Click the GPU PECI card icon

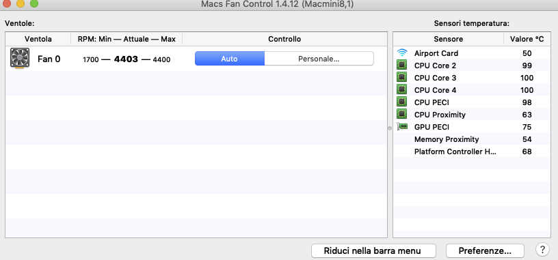click(402, 126)
